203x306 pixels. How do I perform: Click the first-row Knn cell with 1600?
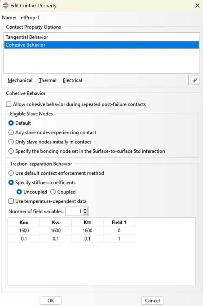(x=24, y=230)
